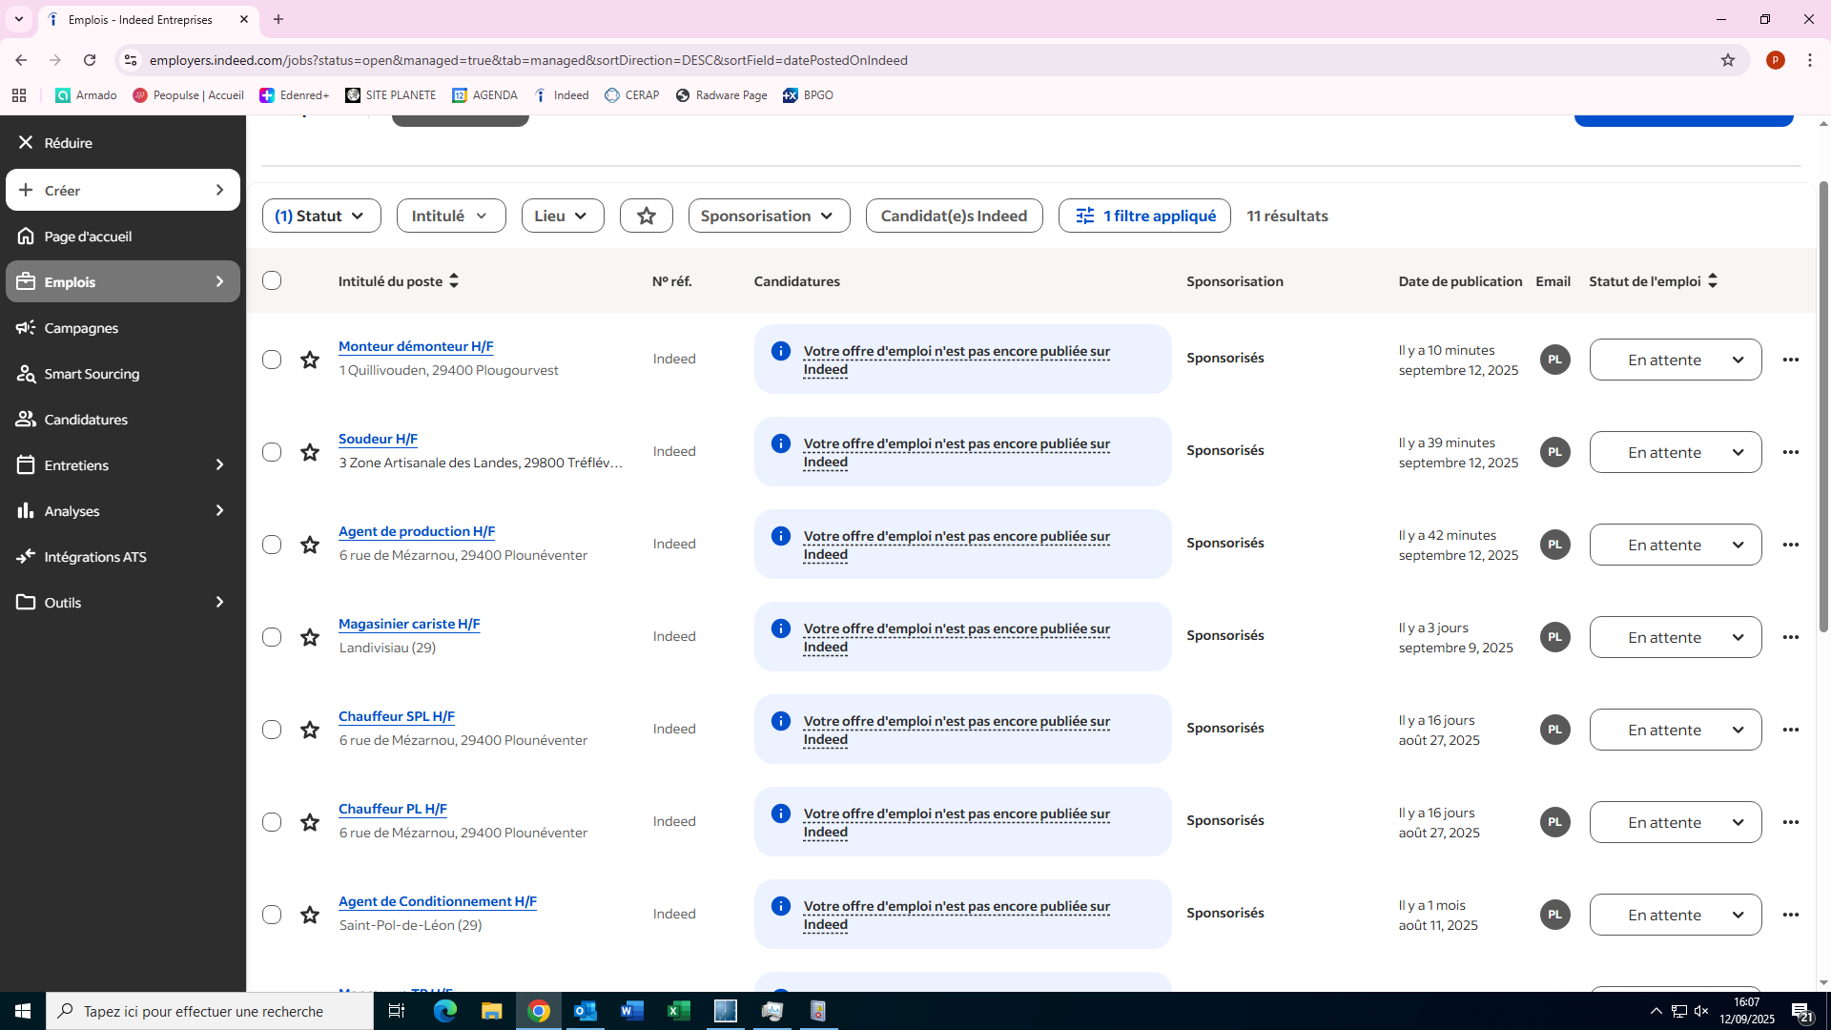
Task: Tick the Soudeur H/F row checkbox
Action: 272,452
